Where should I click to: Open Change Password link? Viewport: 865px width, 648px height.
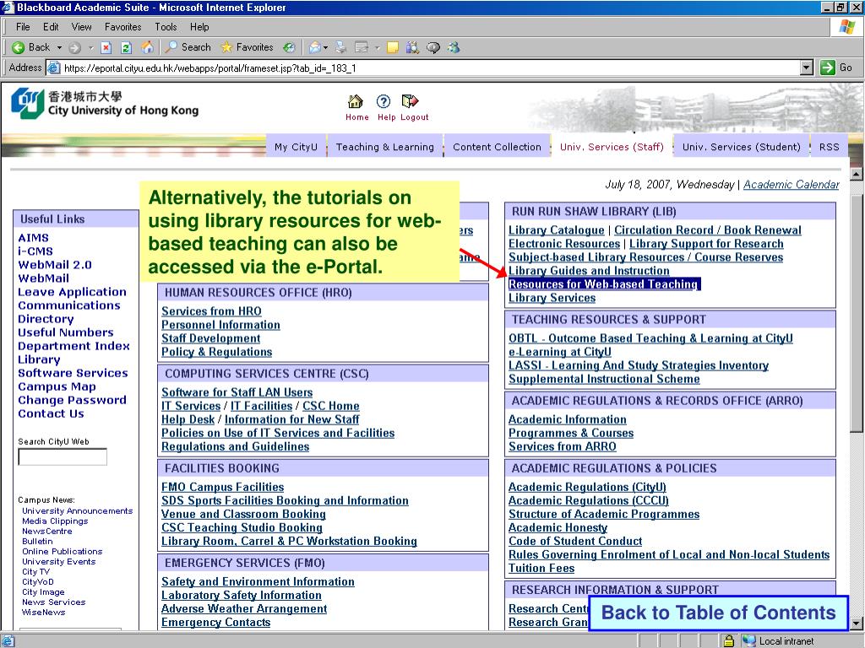click(72, 400)
